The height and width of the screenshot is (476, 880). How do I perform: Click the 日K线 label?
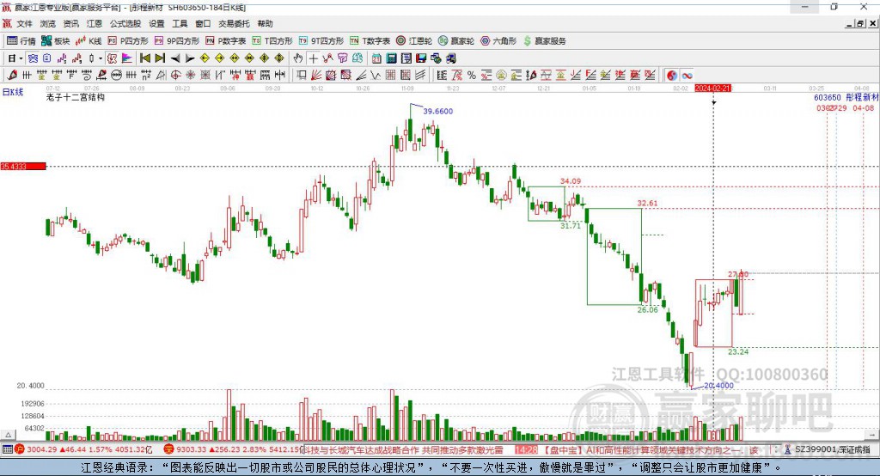(12, 92)
